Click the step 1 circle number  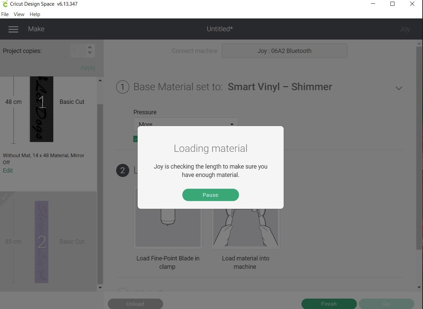(123, 87)
